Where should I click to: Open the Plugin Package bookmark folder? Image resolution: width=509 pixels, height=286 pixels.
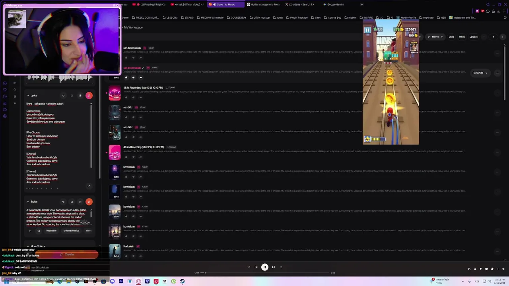[297, 17]
